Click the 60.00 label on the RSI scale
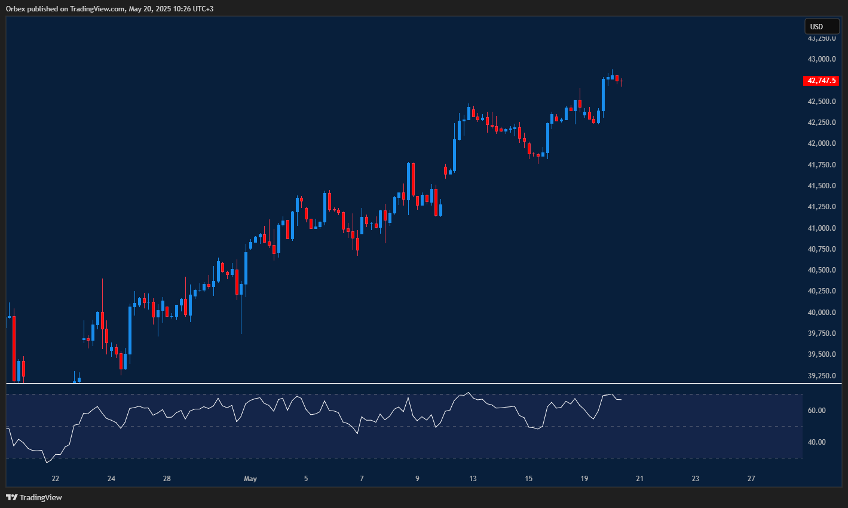Image resolution: width=848 pixels, height=508 pixels. pos(816,411)
